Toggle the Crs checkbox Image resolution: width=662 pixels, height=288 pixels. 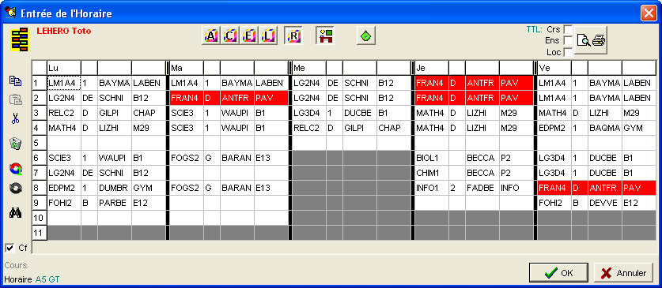click(x=568, y=29)
